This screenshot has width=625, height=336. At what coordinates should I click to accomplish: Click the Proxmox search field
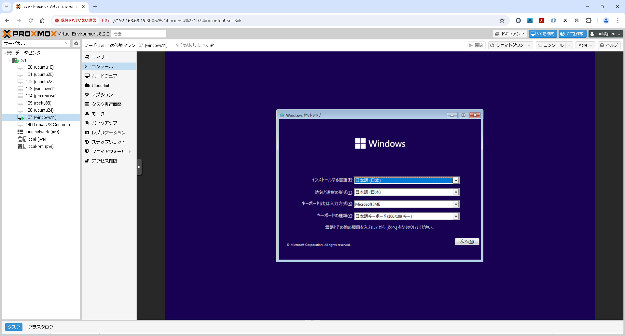pos(139,34)
